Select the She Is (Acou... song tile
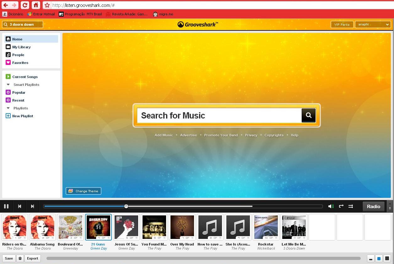The width and height of the screenshot is (394, 264). [x=238, y=227]
